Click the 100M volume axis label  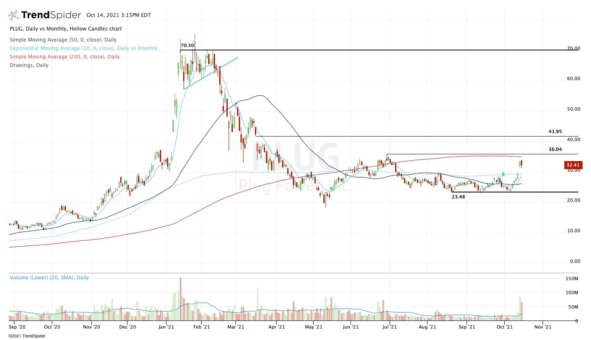click(572, 293)
